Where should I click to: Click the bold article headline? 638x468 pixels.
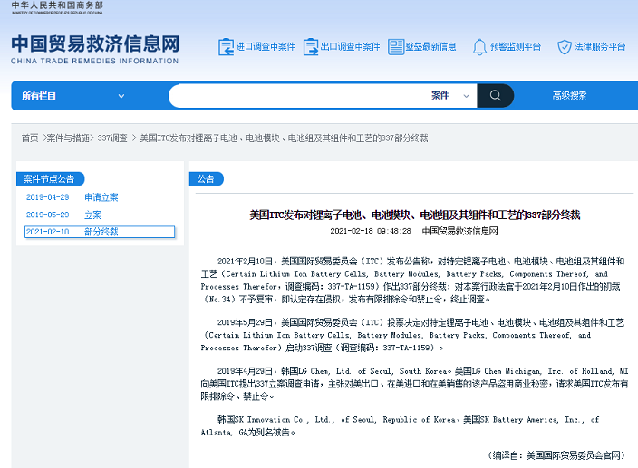(x=415, y=215)
